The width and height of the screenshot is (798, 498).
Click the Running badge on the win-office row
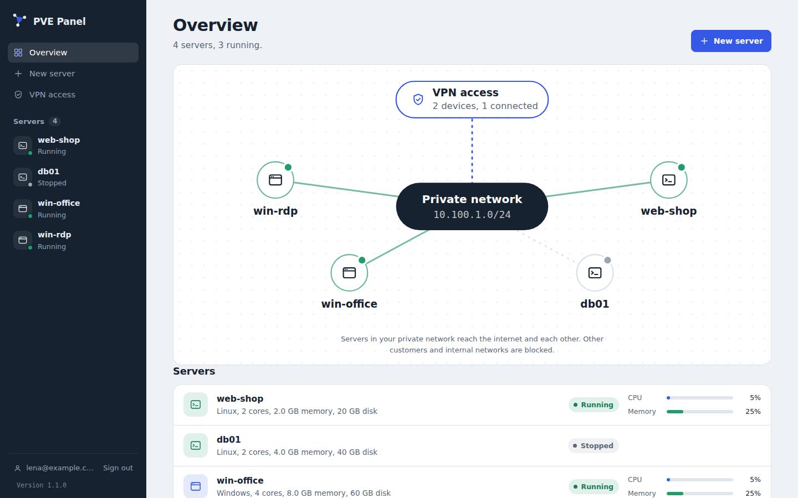point(594,487)
